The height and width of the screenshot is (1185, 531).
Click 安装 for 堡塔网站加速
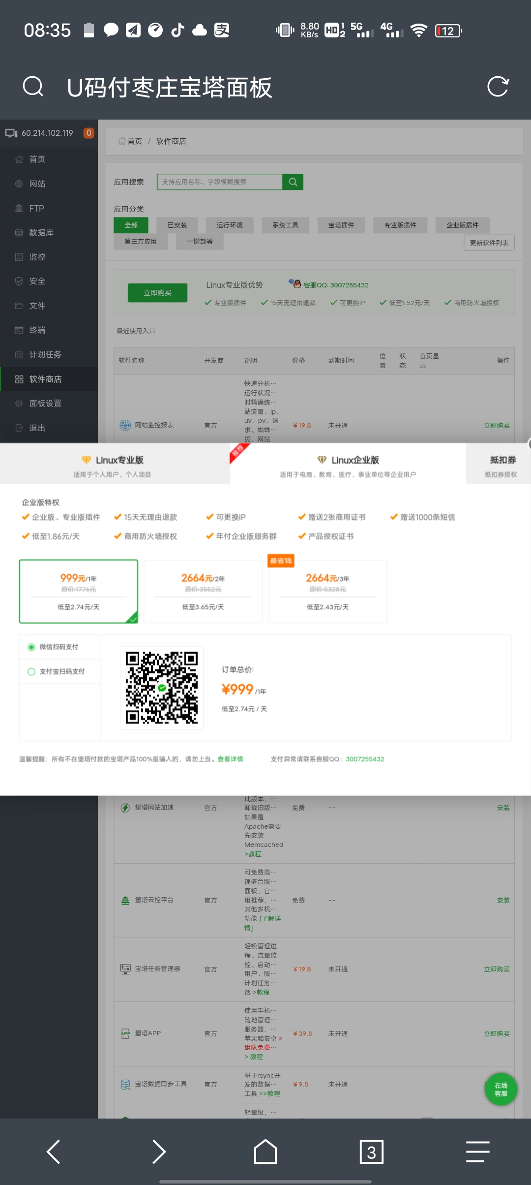point(503,808)
